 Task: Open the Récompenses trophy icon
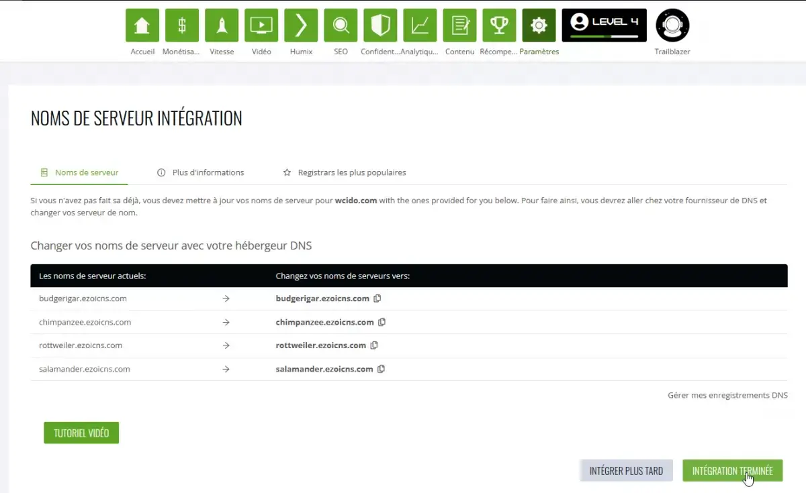pyautogui.click(x=499, y=25)
